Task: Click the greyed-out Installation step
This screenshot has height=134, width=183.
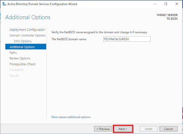Action: (17, 70)
